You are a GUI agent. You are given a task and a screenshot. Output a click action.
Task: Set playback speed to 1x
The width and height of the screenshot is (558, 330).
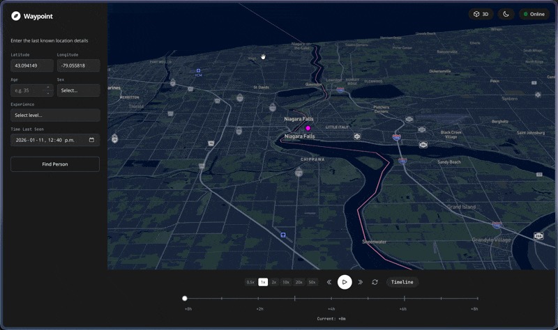pyautogui.click(x=263, y=282)
